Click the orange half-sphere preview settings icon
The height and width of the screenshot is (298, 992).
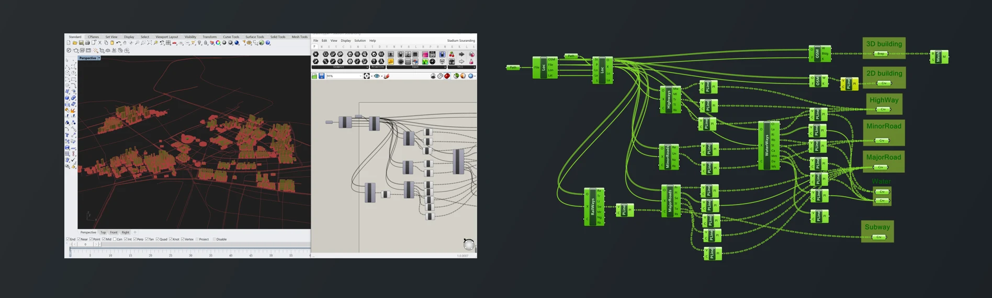point(463,76)
